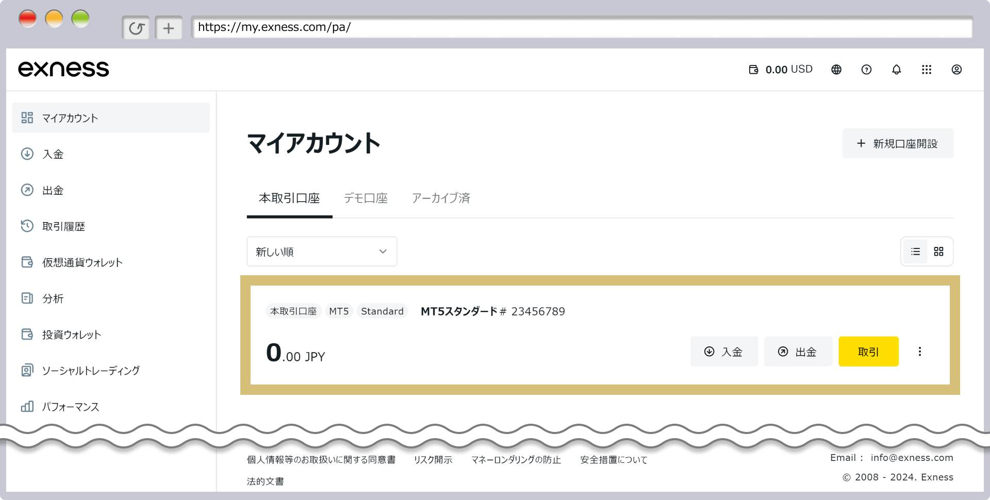Image resolution: width=990 pixels, height=500 pixels.
Task: Click the 新規口座開設 button
Action: [898, 143]
